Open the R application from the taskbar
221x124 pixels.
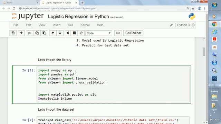[x=214, y=63]
